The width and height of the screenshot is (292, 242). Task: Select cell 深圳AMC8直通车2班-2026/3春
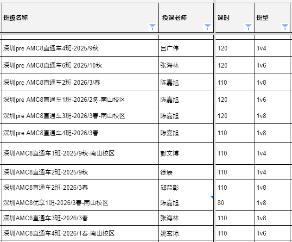tap(80, 187)
